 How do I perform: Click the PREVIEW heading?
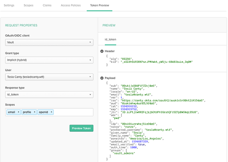click(109, 25)
